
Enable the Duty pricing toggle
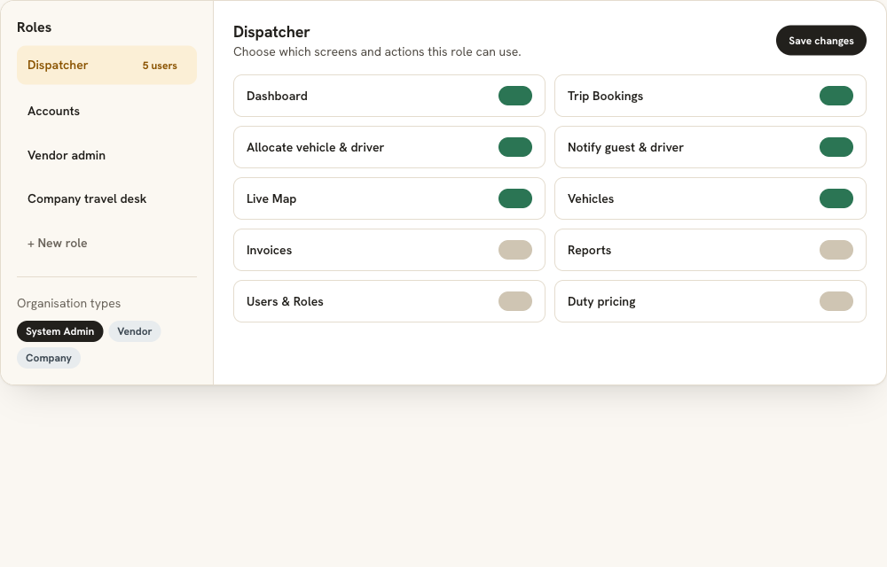pos(836,301)
